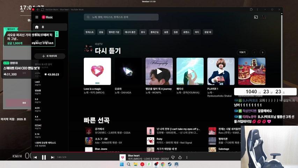Open the Windows Start menu
The image size is (298, 168).
click(x=122, y=164)
